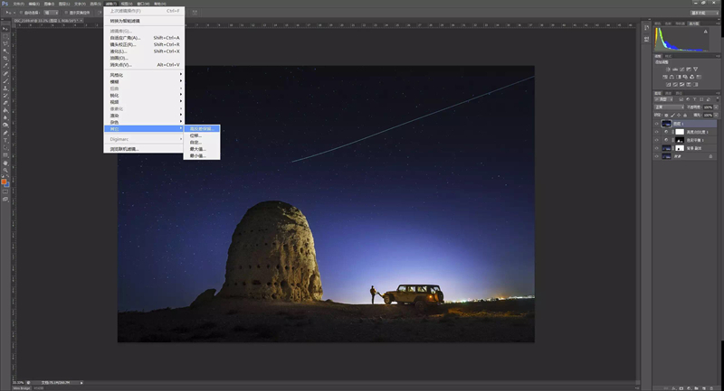
Task: Open the Auto-Select group/layer dropdown
Action: coord(51,13)
